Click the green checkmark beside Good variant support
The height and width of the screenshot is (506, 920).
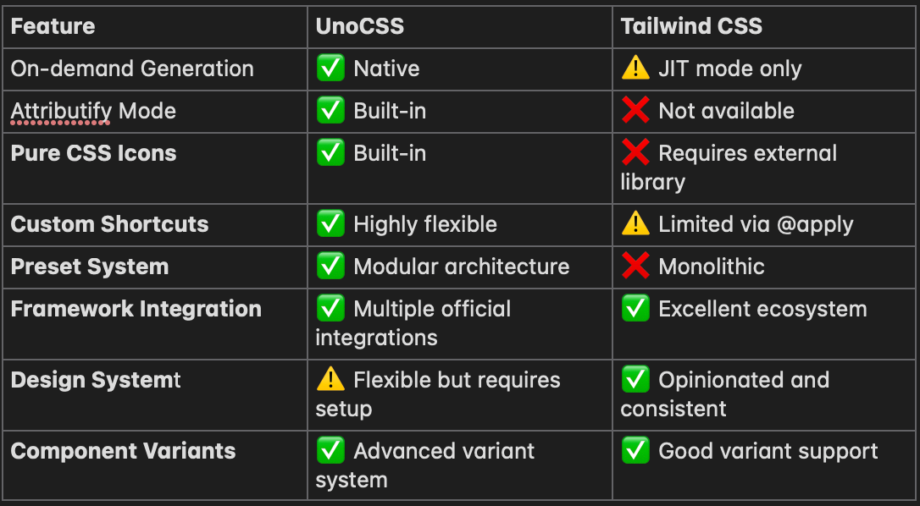click(x=635, y=450)
